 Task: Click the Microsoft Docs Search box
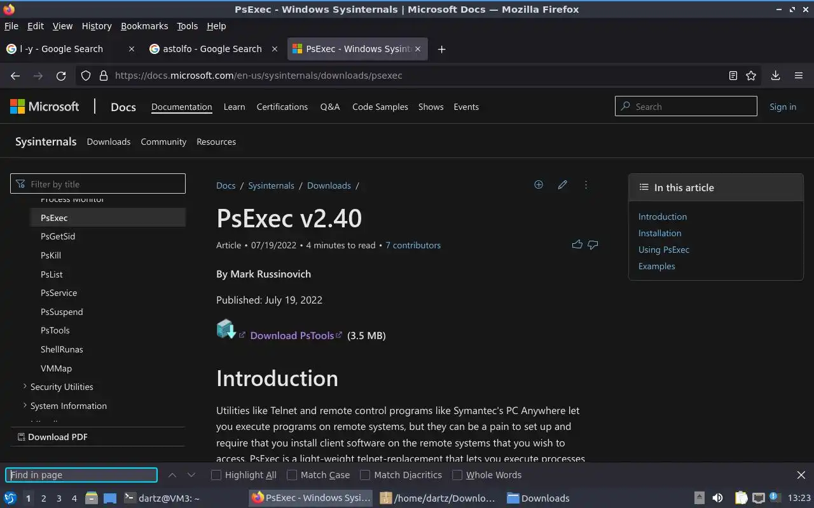pyautogui.click(x=686, y=107)
